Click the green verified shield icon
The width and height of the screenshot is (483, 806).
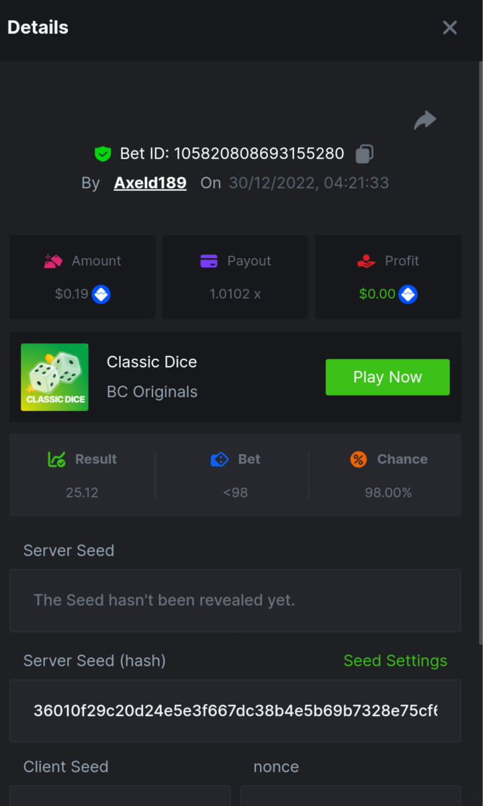pos(102,154)
